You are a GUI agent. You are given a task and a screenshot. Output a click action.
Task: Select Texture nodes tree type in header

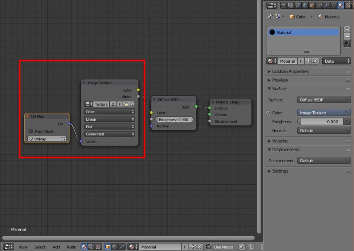coord(98,247)
